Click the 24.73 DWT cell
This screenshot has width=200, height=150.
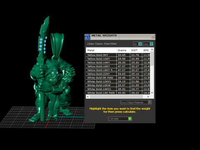click(x=136, y=77)
